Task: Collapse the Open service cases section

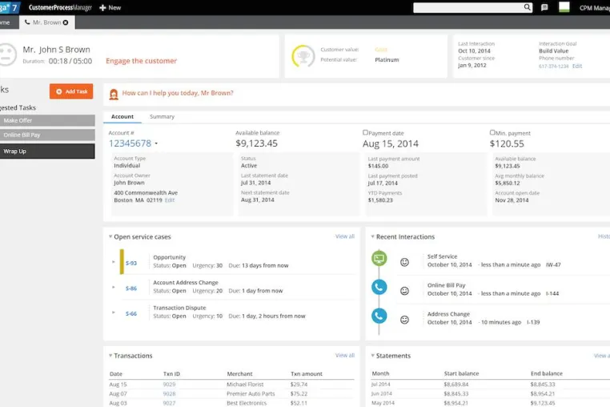Action: click(x=110, y=236)
